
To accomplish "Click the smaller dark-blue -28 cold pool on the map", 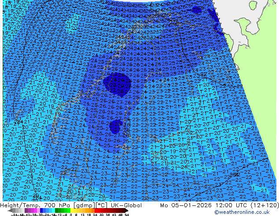I will pyautogui.click(x=116, y=127).
